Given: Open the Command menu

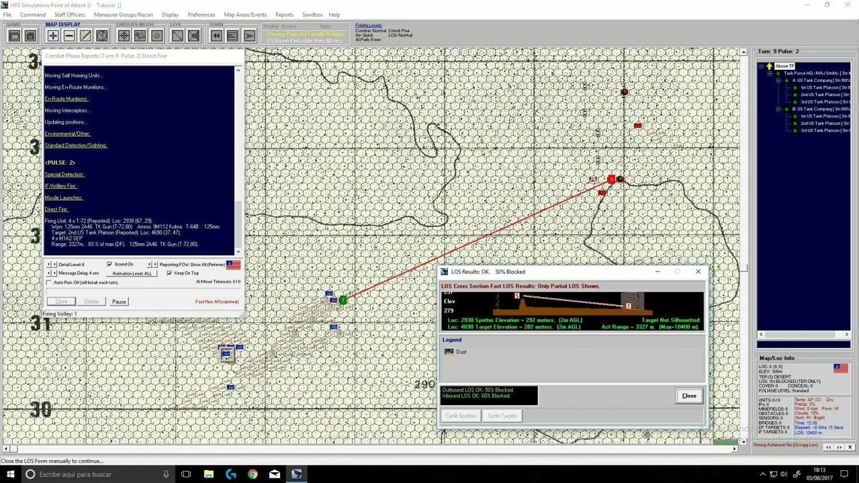Looking at the screenshot, I should [x=33, y=15].
